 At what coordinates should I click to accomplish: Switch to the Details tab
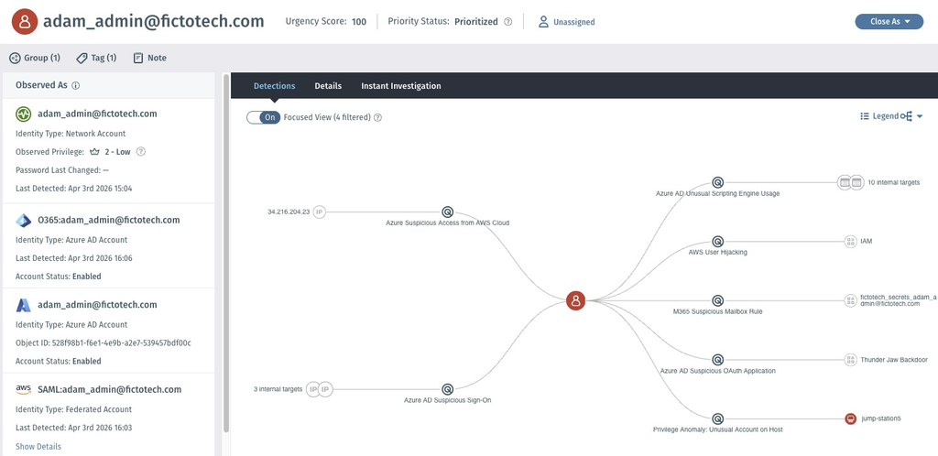pyautogui.click(x=328, y=85)
